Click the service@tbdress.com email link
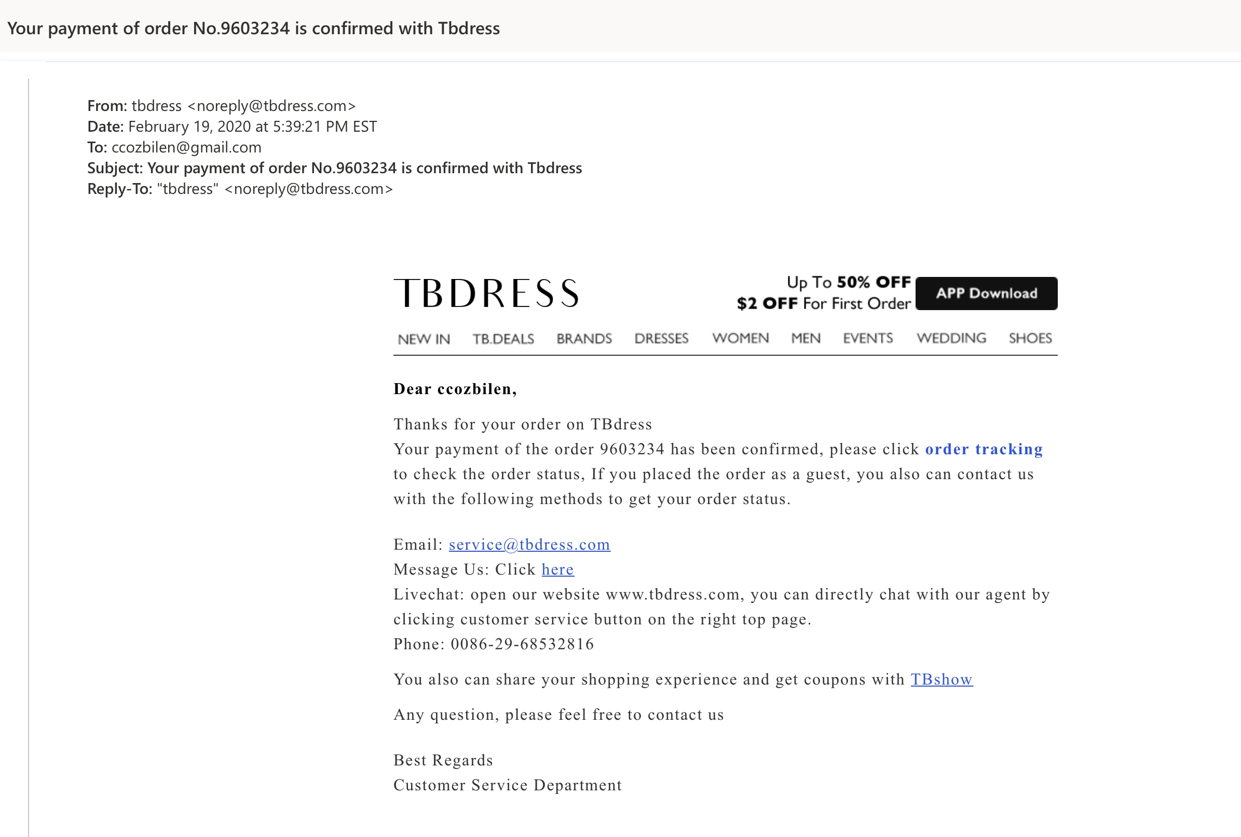Viewport: 1241px width, 837px height. point(529,544)
